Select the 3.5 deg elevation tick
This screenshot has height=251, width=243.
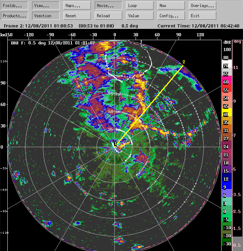point(237,195)
